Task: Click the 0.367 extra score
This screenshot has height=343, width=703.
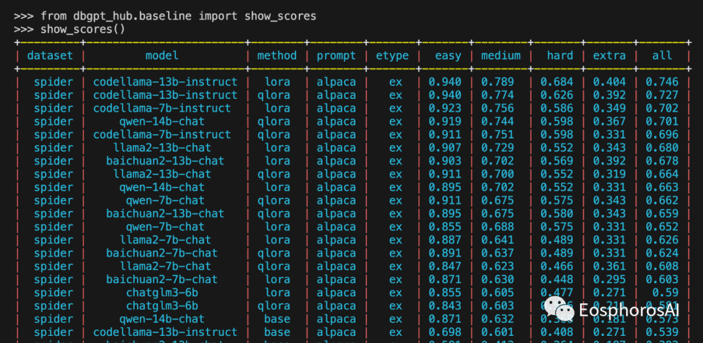Action: 609,122
